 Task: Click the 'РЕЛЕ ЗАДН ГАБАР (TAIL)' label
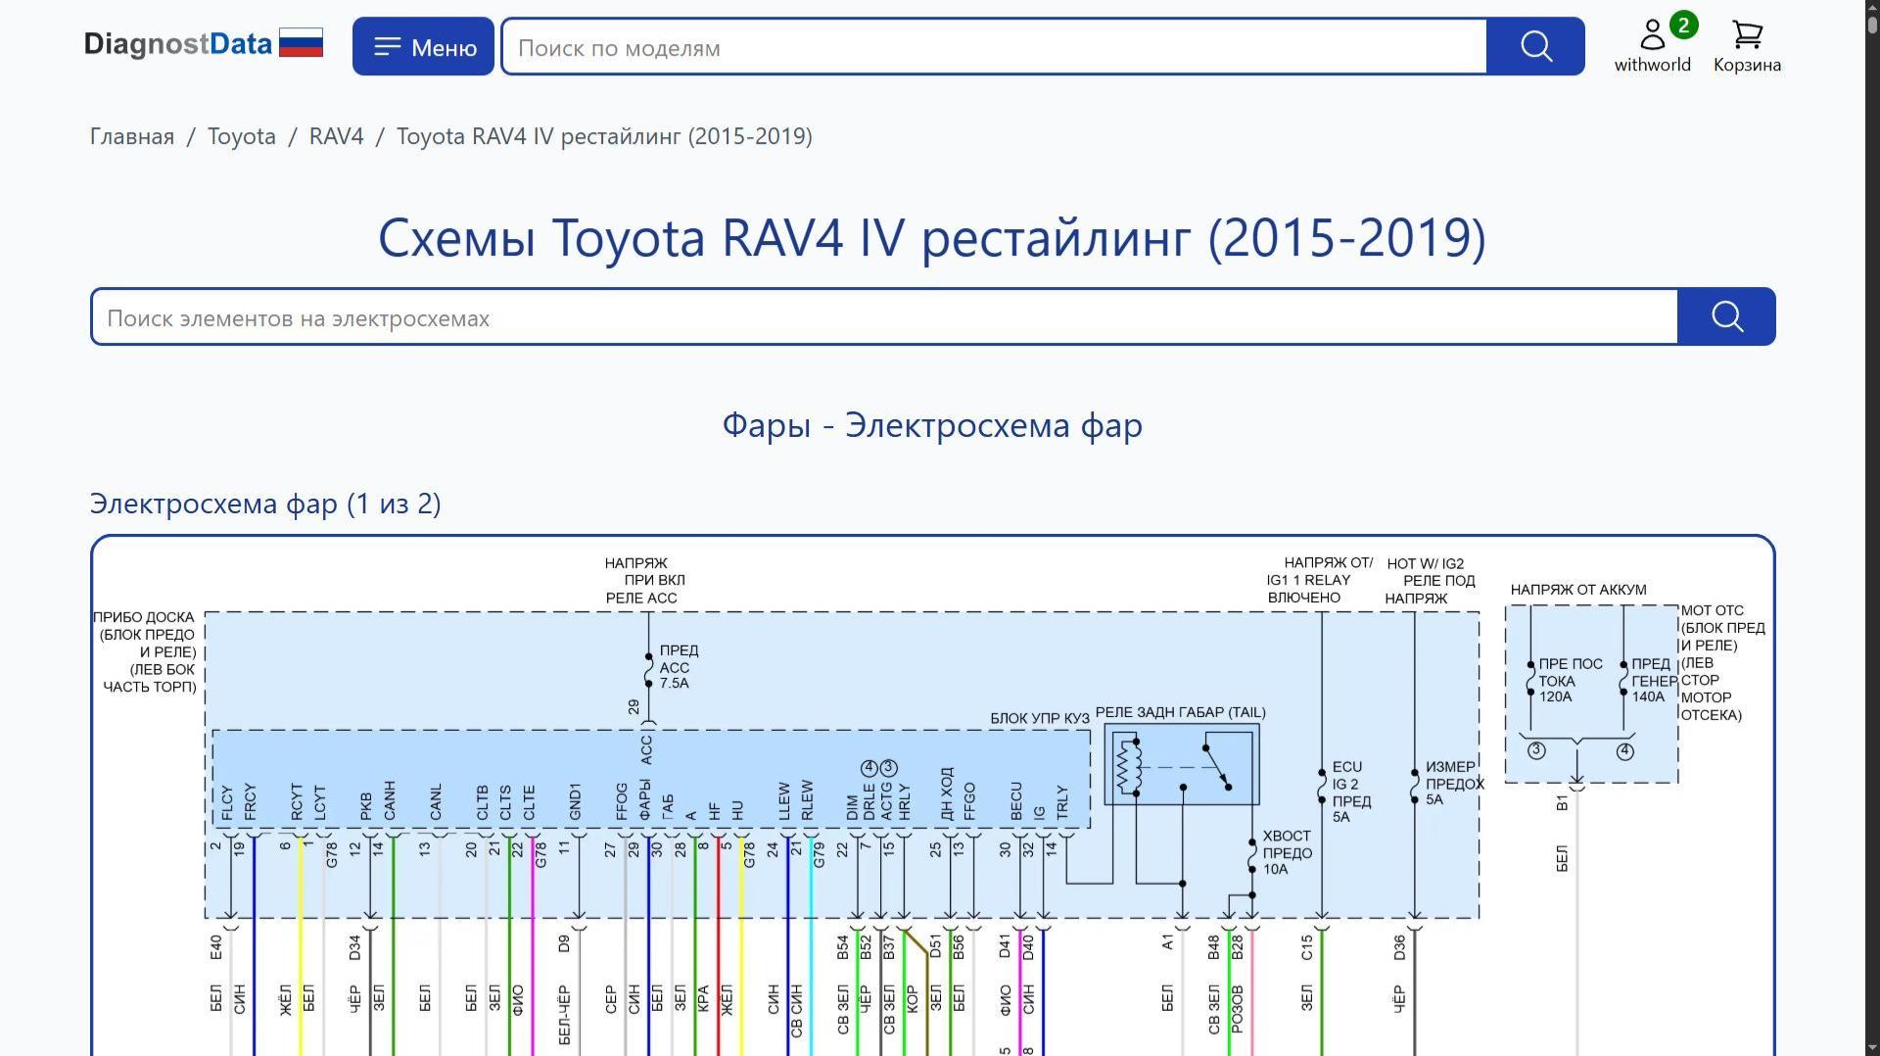tap(1180, 712)
